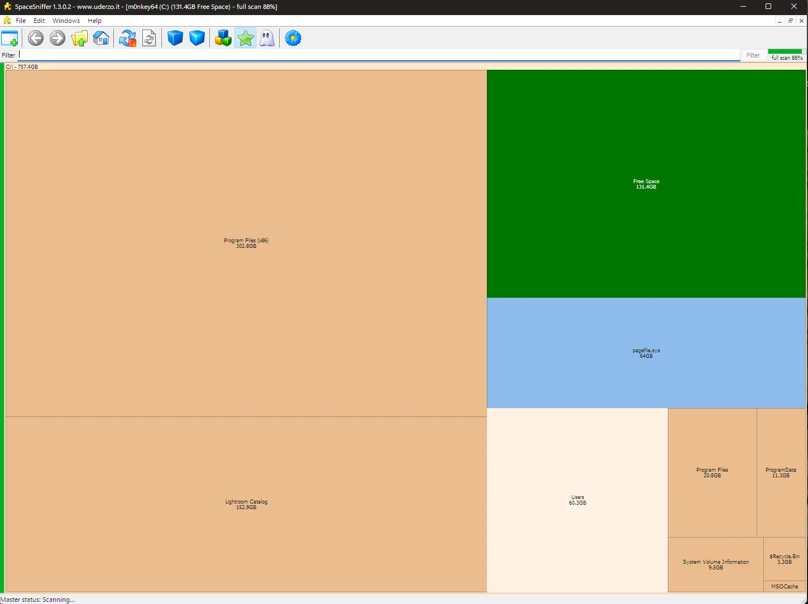This screenshot has width=808, height=604.
Task: Select the blue pagefile.sys 64GB block
Action: click(x=646, y=353)
